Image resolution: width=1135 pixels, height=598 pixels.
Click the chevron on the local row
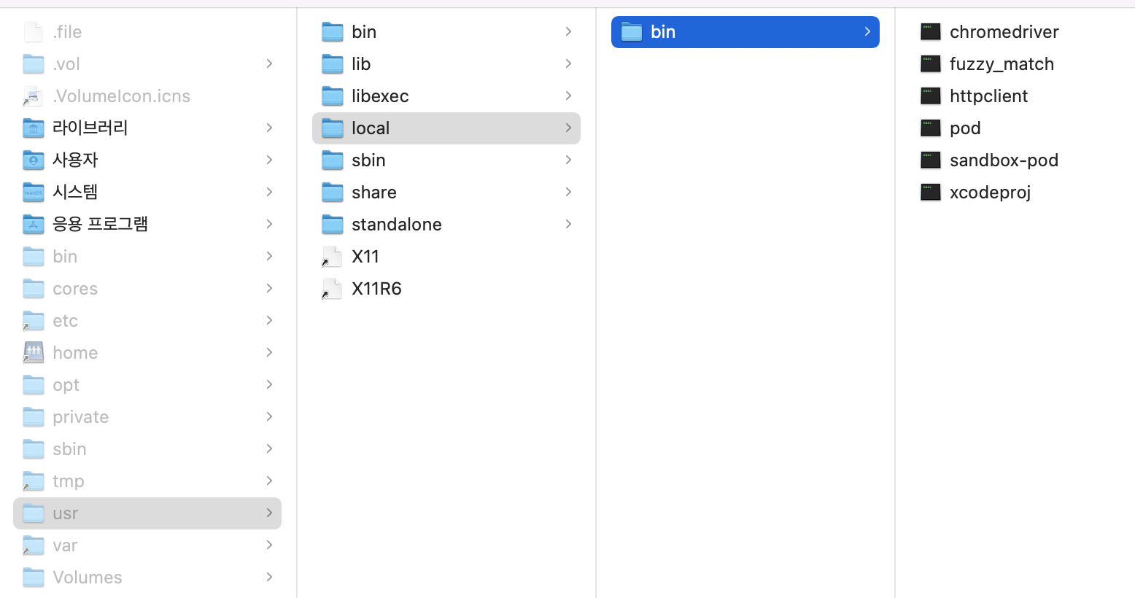pyautogui.click(x=568, y=128)
